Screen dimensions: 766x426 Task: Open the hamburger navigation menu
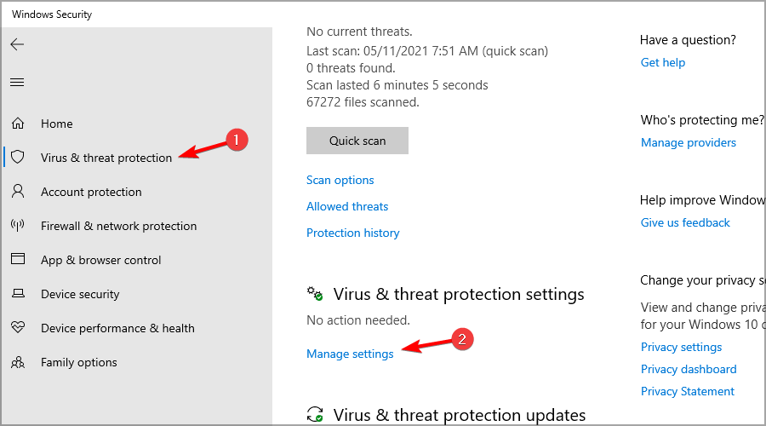[x=17, y=83]
